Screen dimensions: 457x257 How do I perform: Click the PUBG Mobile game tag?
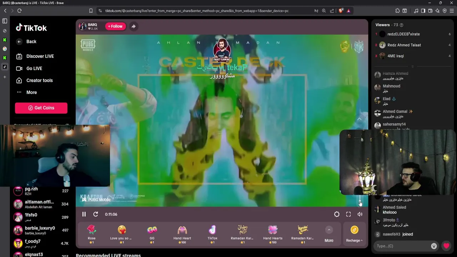[x=96, y=200]
